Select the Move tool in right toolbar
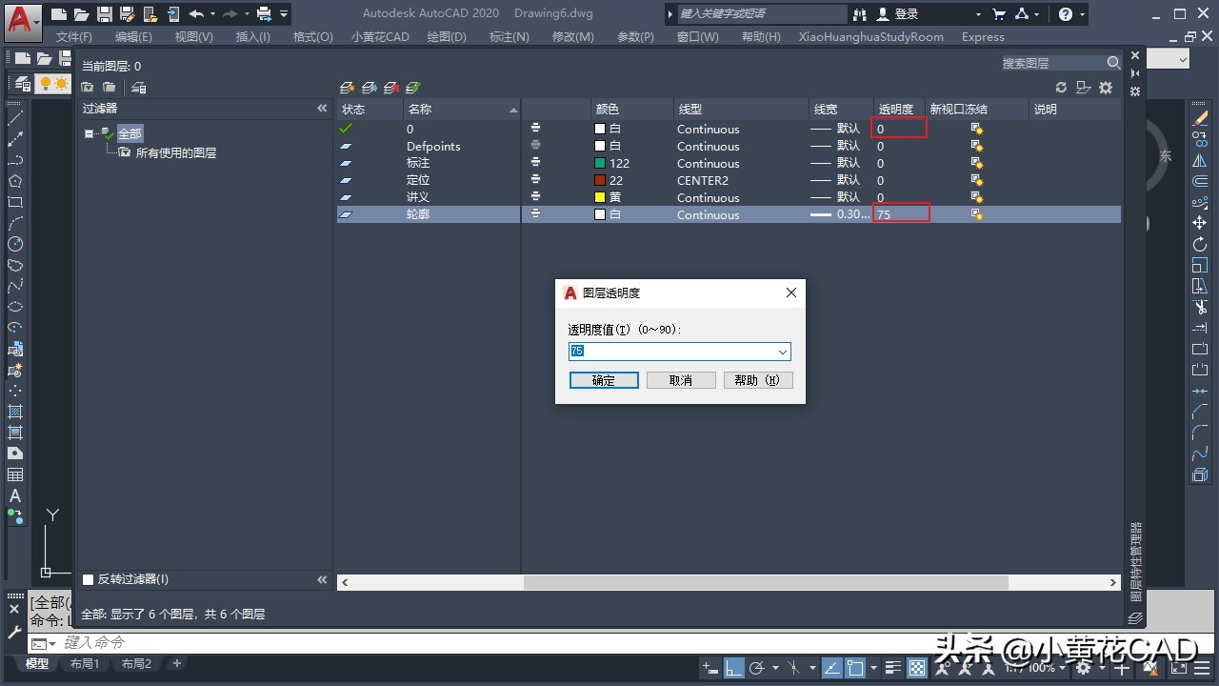1219x686 pixels. 1200,223
